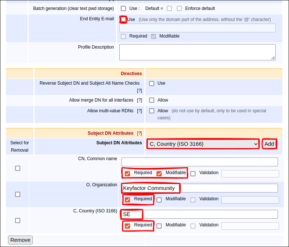This screenshot has width=289, height=247.
Task: Check Enforce default for batch generation
Action: [179, 8]
